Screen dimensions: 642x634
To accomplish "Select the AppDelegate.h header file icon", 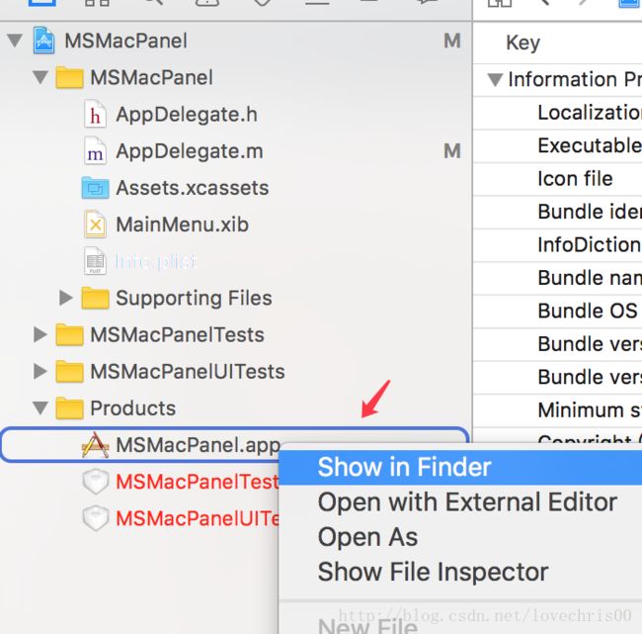I will coord(95,114).
